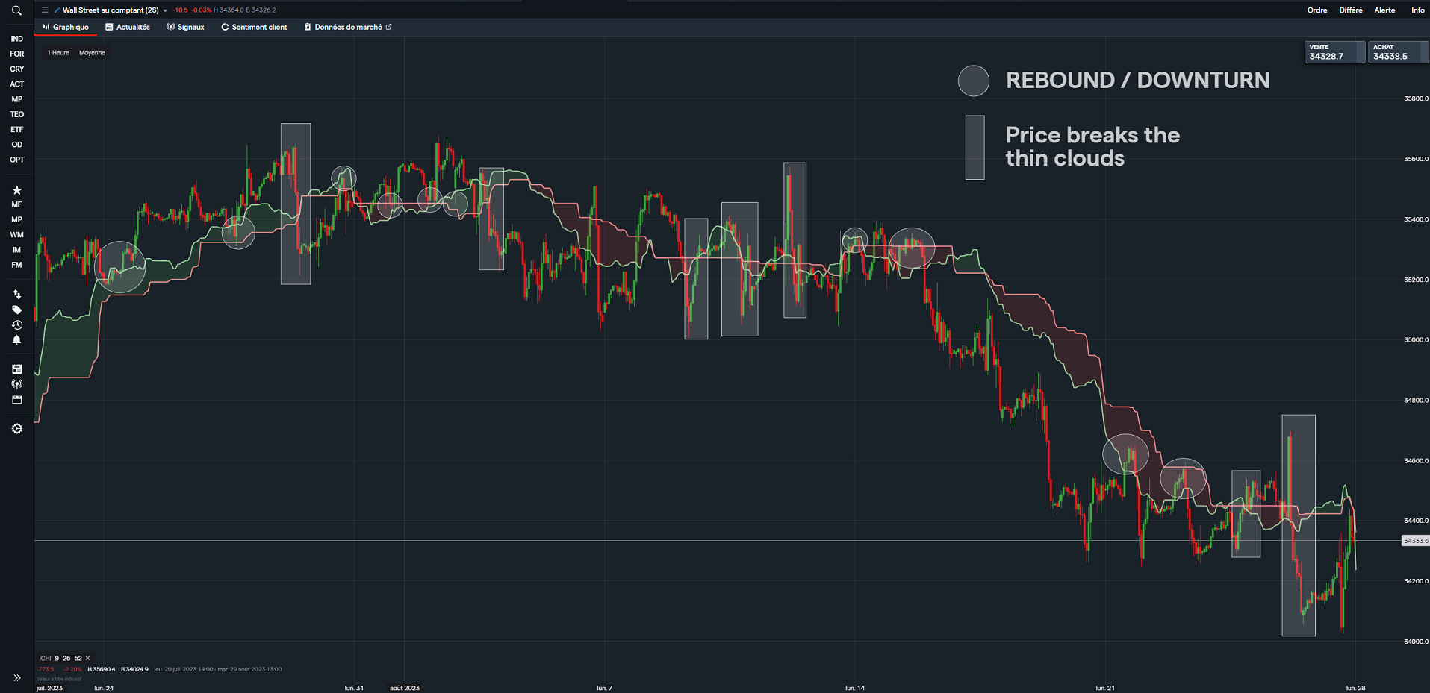Open the hamburger menu beside Wall Street
This screenshot has width=1430, height=693.
[45, 10]
